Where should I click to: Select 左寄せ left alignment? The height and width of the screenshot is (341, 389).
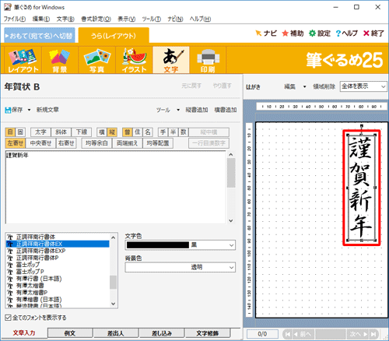pos(15,143)
